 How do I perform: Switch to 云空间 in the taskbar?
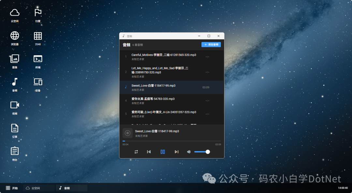[39, 188]
